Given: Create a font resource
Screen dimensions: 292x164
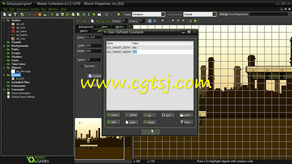Looking at the screenshot, I should [x=84, y=14].
